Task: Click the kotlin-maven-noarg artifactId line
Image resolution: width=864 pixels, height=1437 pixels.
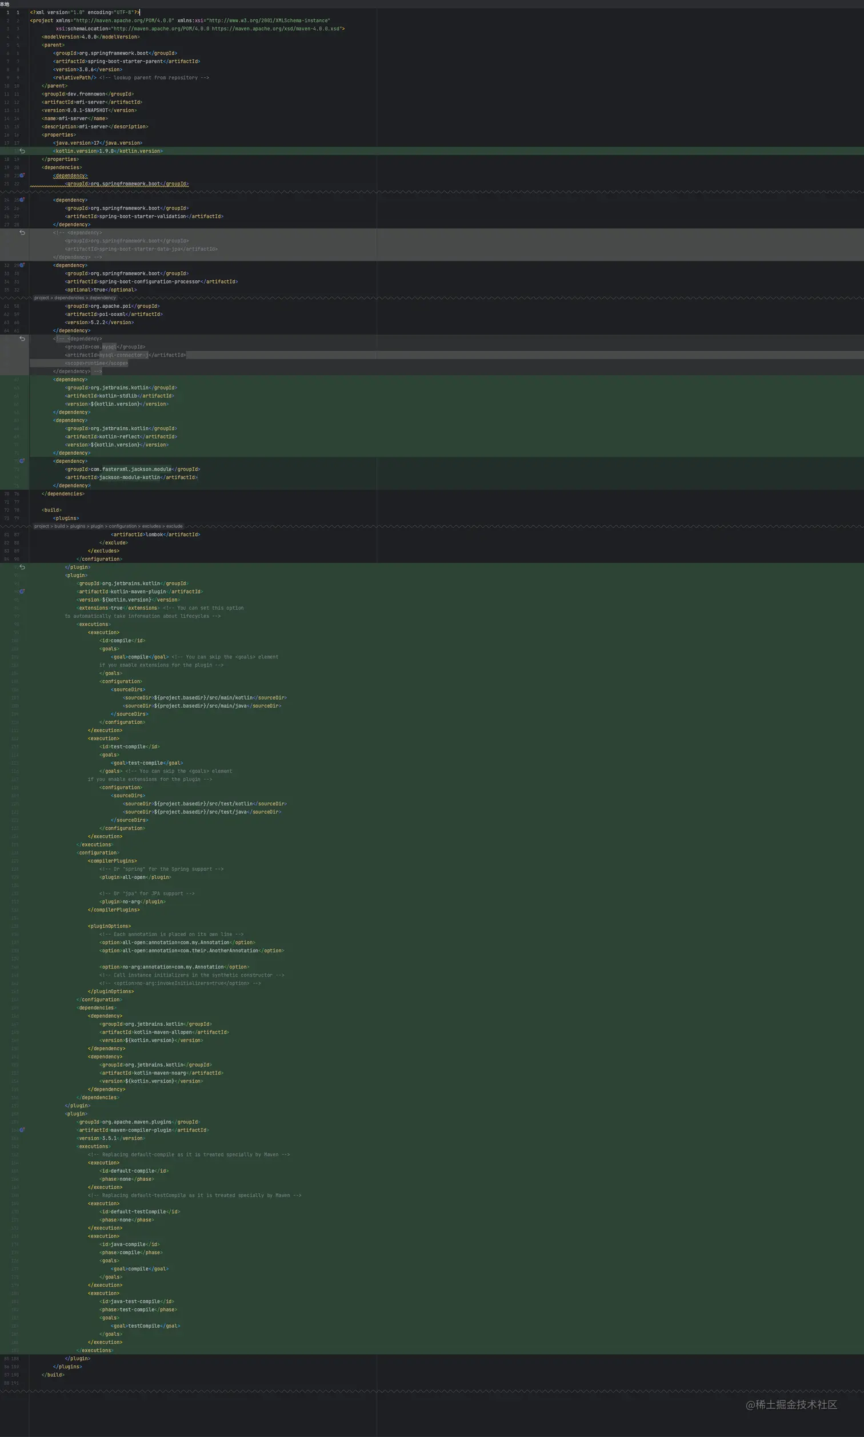Action: (x=161, y=1073)
